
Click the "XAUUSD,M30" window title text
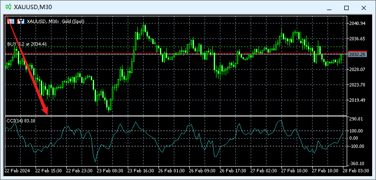pyautogui.click(x=33, y=7)
